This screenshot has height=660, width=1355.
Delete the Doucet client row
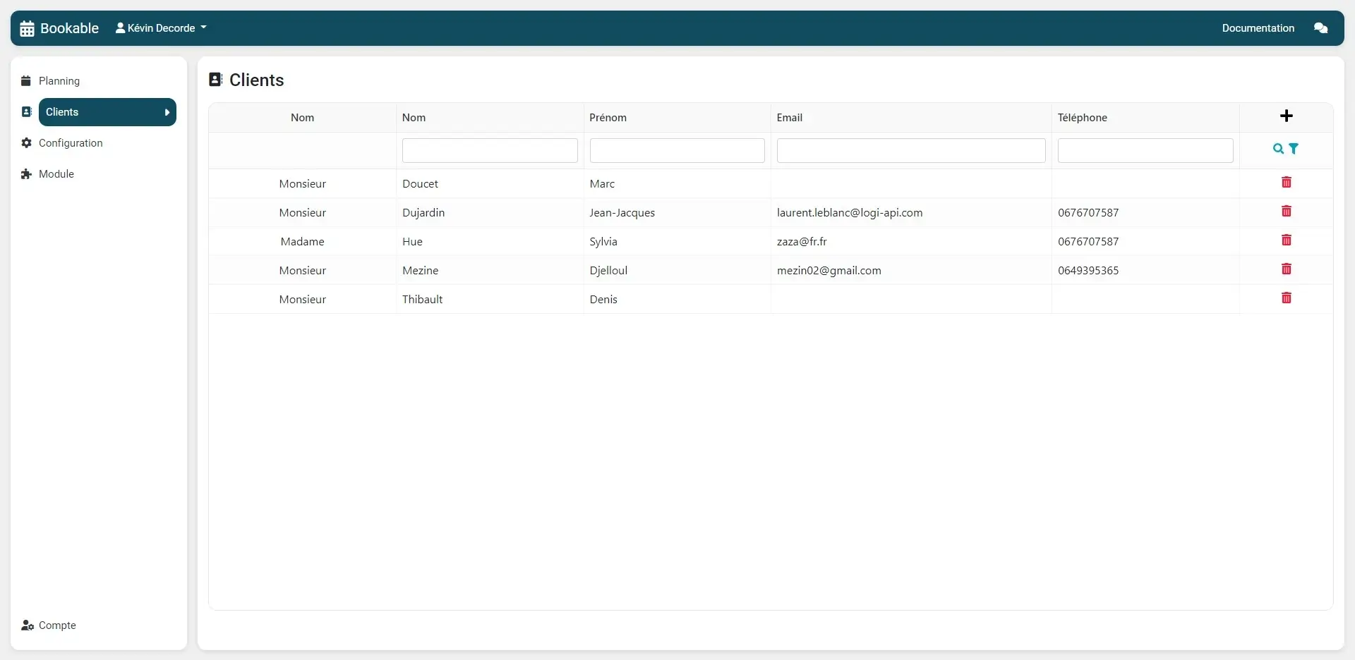[x=1286, y=183]
